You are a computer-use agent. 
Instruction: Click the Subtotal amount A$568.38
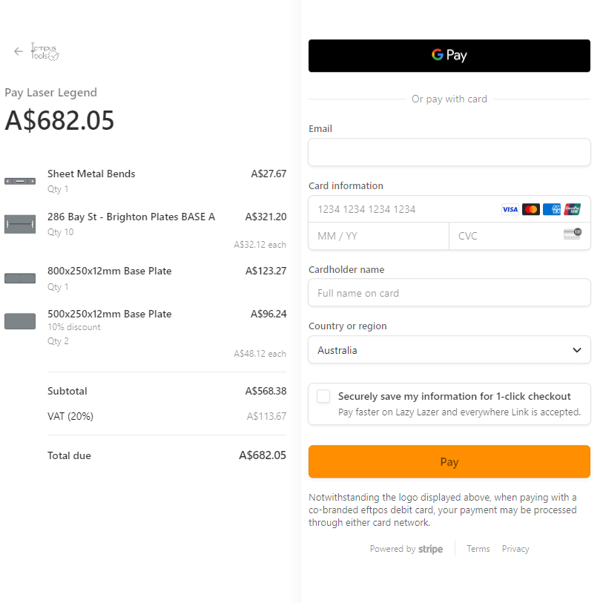tap(266, 391)
